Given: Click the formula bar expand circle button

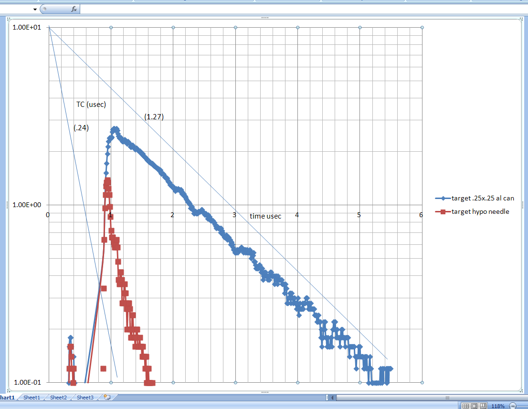Looking at the screenshot, I should point(44,9).
